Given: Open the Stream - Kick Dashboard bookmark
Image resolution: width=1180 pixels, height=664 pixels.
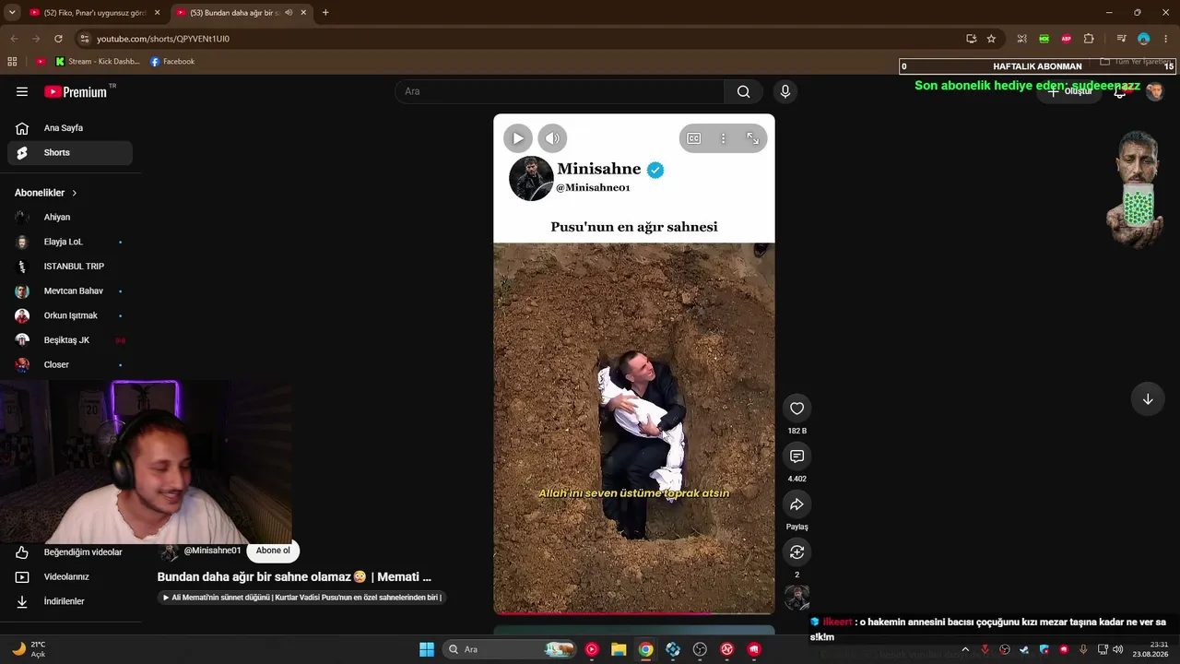Looking at the screenshot, I should pos(98,62).
